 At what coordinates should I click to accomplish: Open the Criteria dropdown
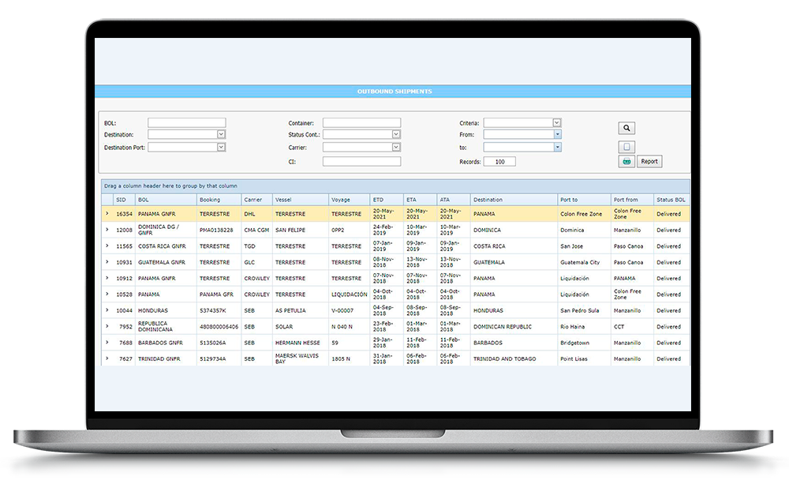tap(557, 123)
